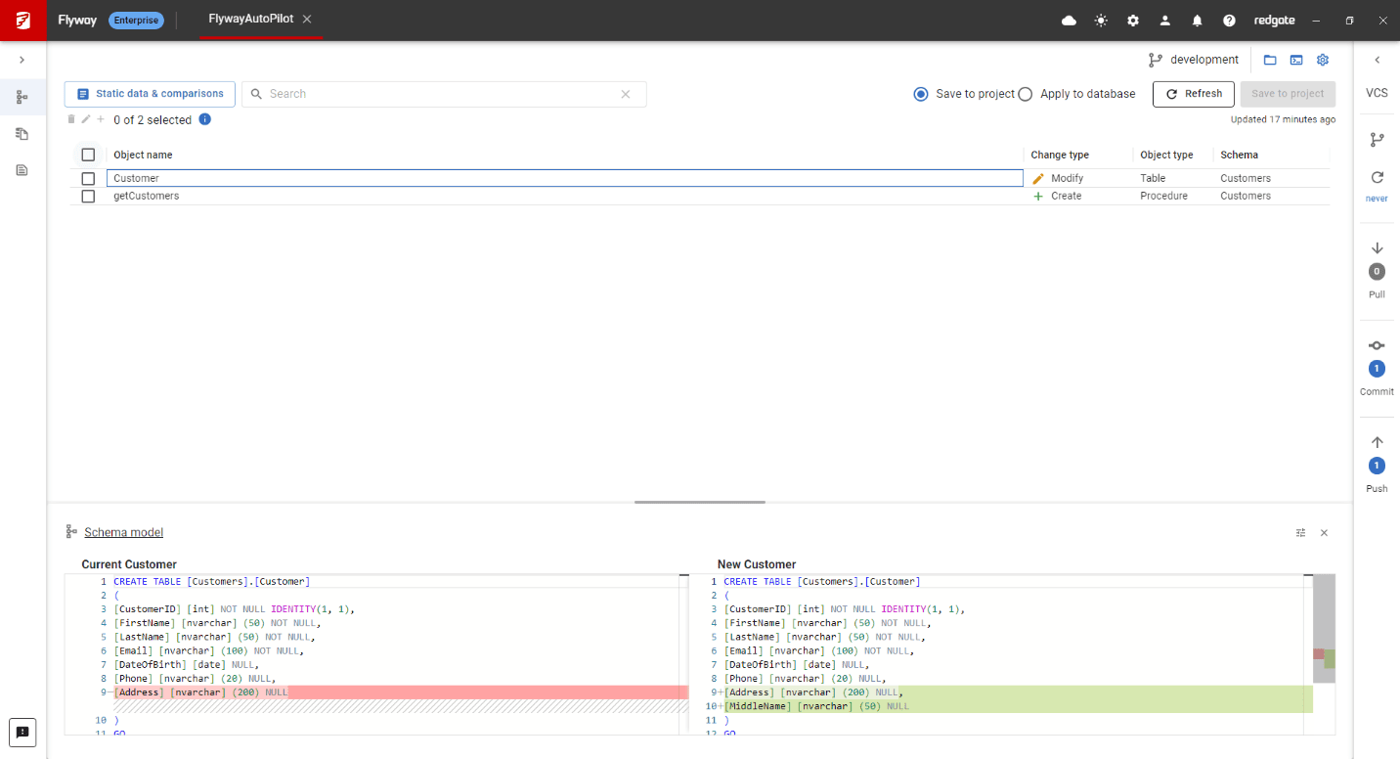Expand the left sidebar chevron
The width and height of the screenshot is (1400, 759).
22,60
